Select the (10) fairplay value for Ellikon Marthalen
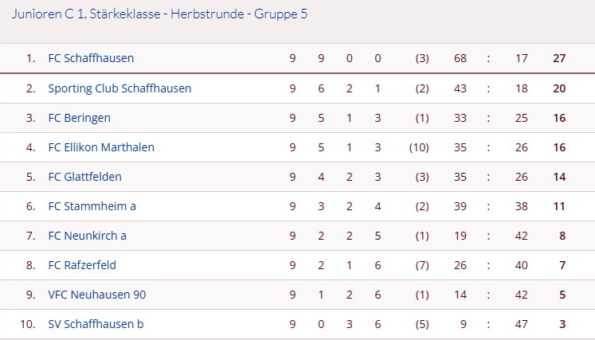The height and width of the screenshot is (340, 595). click(x=419, y=147)
